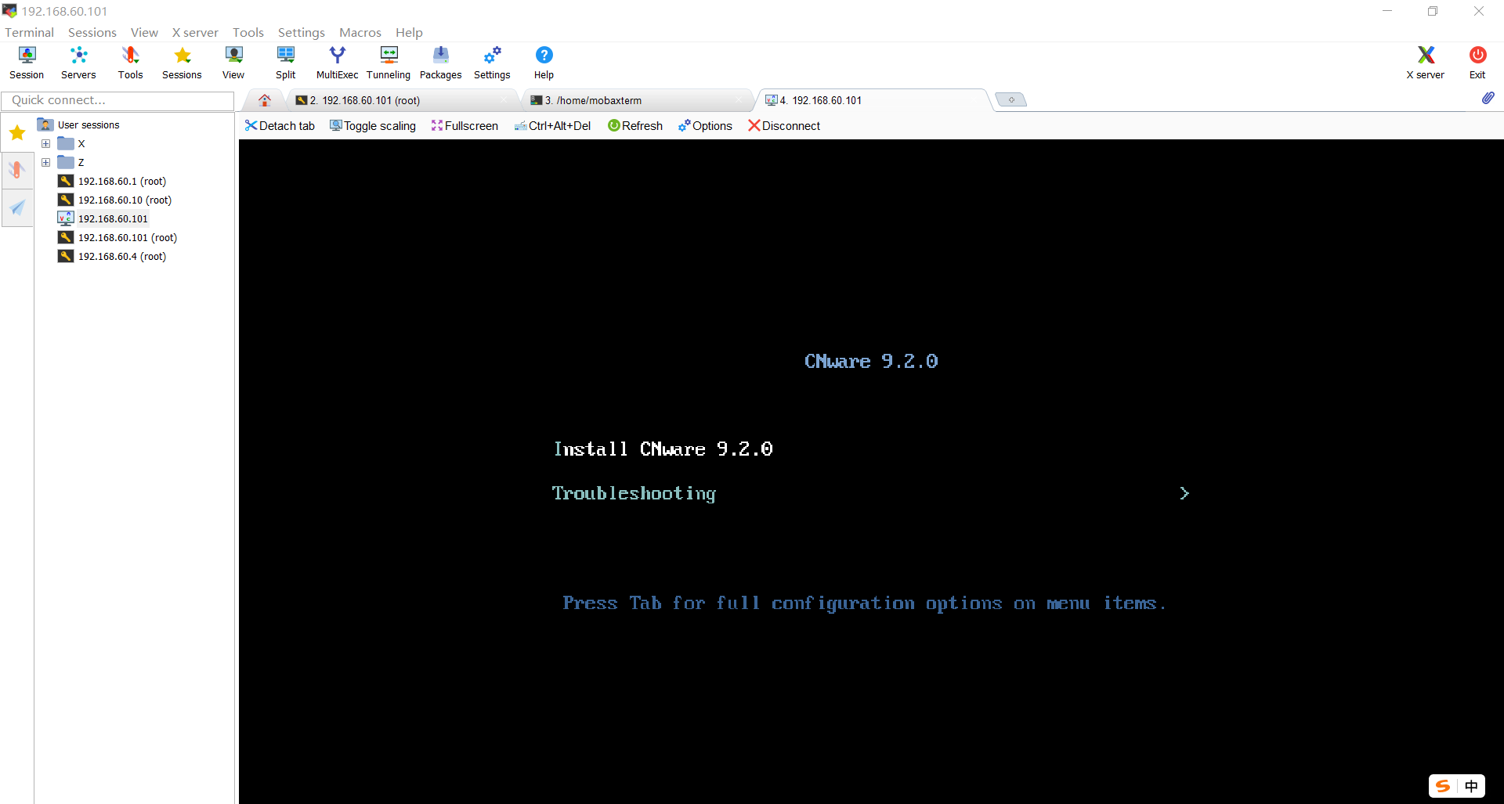The image size is (1504, 804).
Task: Select the sidebar paper plane icon
Action: 17,207
